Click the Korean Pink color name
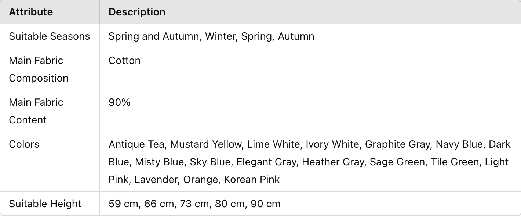 point(252,180)
